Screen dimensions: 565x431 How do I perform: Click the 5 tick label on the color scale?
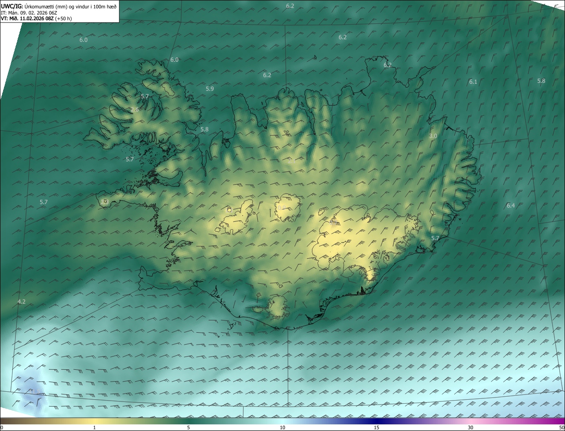(x=188, y=427)
